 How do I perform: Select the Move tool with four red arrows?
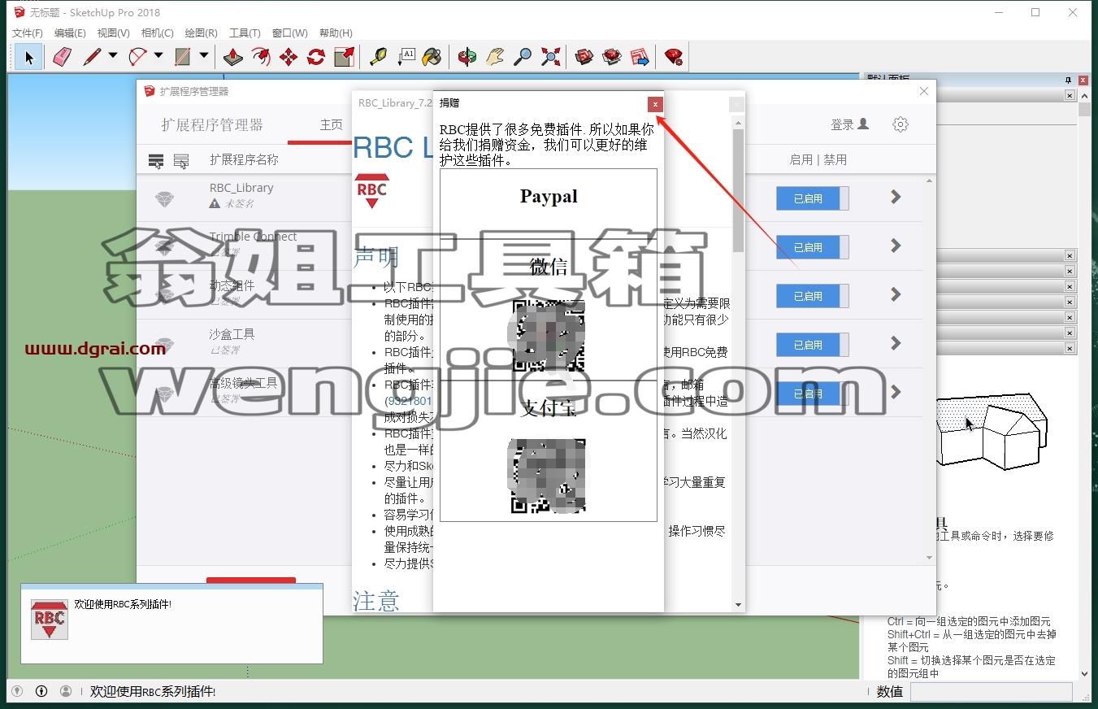click(289, 56)
